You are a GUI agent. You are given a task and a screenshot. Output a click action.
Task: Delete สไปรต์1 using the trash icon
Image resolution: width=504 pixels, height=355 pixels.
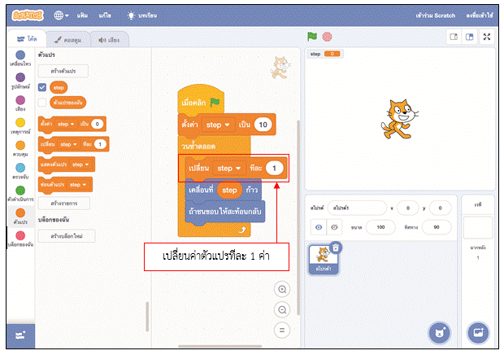pyautogui.click(x=336, y=248)
